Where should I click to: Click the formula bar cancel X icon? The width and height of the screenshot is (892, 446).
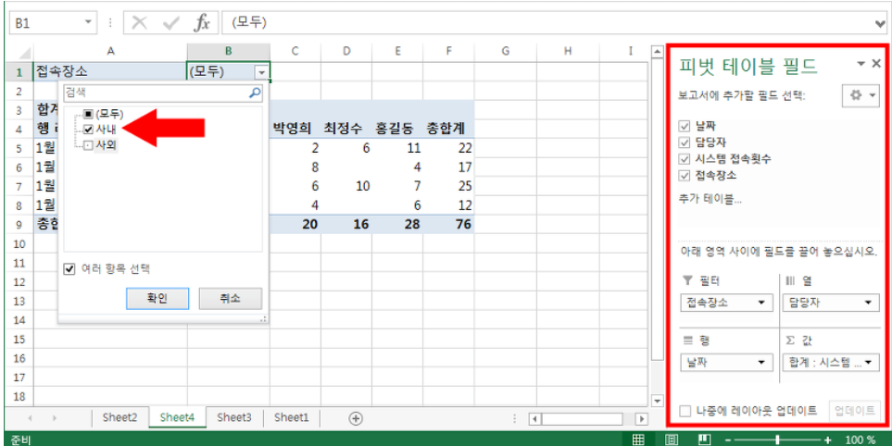tap(139, 23)
